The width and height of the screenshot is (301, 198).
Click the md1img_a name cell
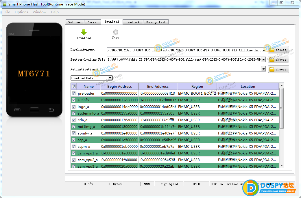pyautogui.click(x=88, y=126)
